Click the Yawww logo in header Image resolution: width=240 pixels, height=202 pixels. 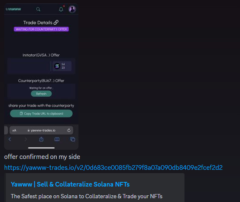(x=13, y=9)
